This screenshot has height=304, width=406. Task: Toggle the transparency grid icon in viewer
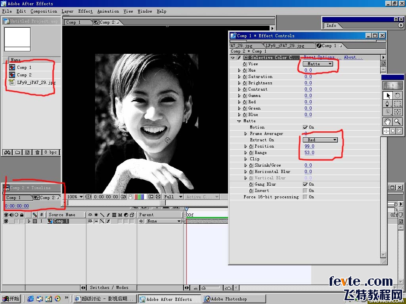tap(158, 197)
